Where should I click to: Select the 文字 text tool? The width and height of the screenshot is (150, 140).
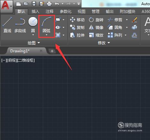(x=147, y=27)
